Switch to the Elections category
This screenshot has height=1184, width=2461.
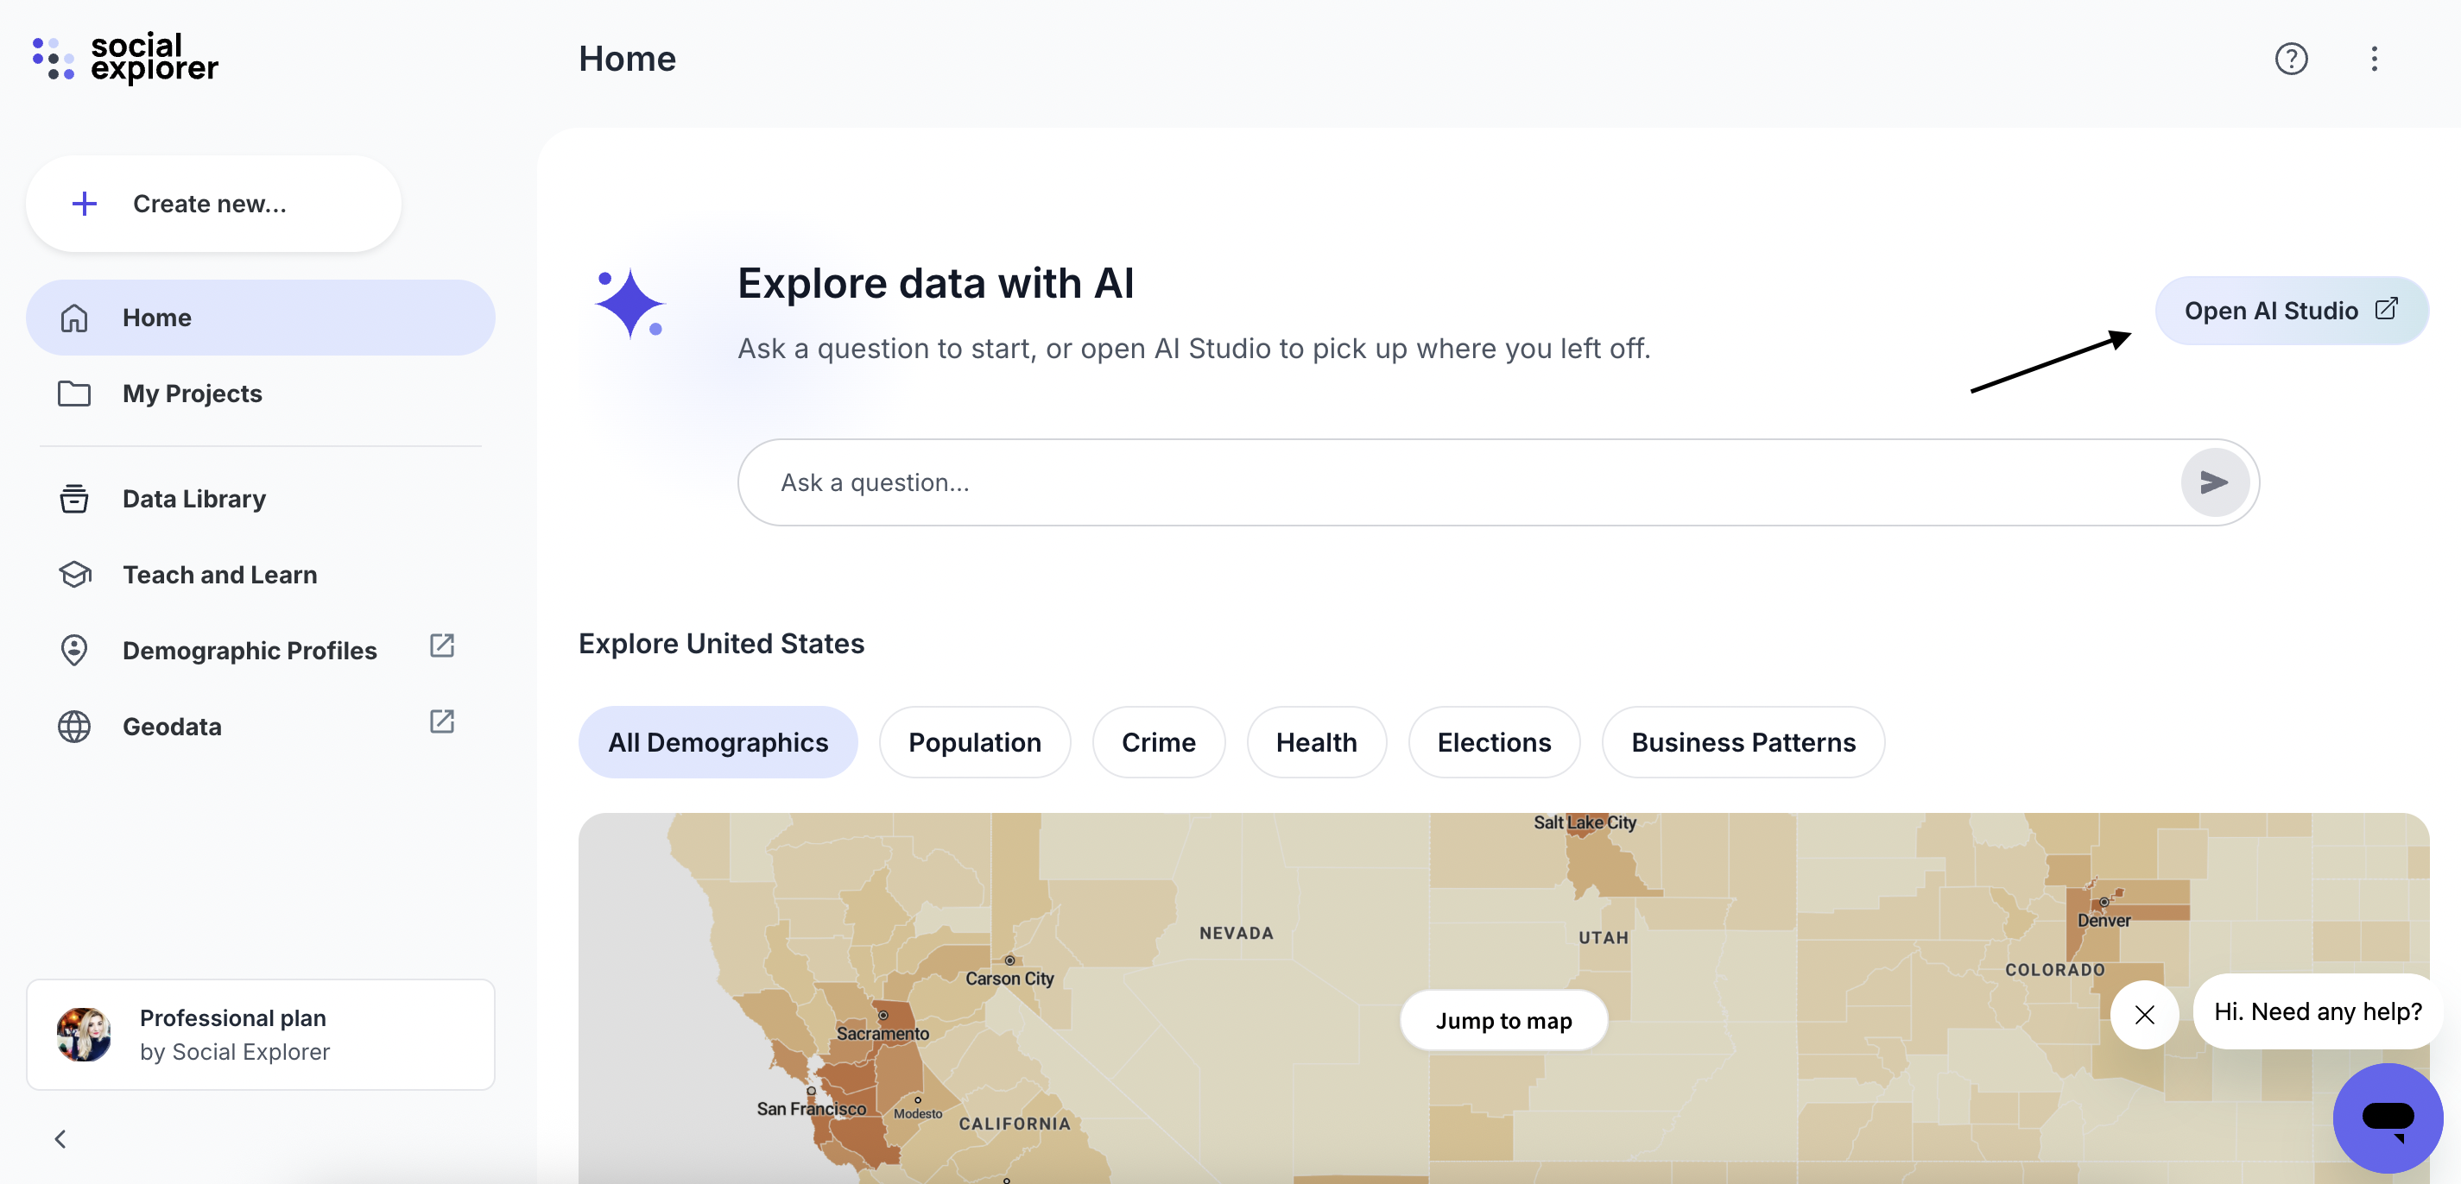coord(1493,742)
